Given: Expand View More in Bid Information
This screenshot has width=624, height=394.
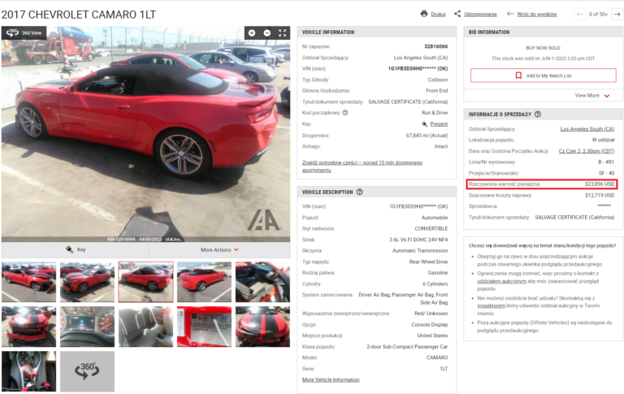Looking at the screenshot, I should pos(592,95).
